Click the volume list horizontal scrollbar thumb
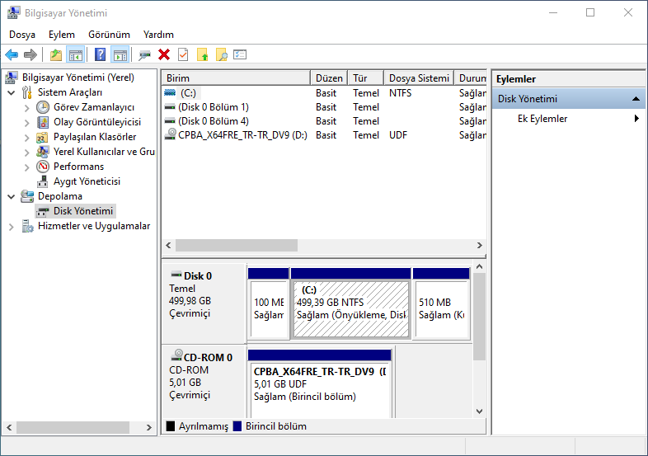Screen dimensions: 648x456 click(x=237, y=245)
